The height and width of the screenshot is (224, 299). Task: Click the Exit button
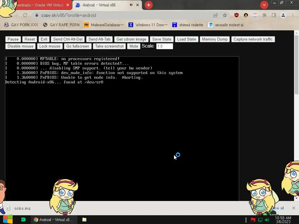44,39
